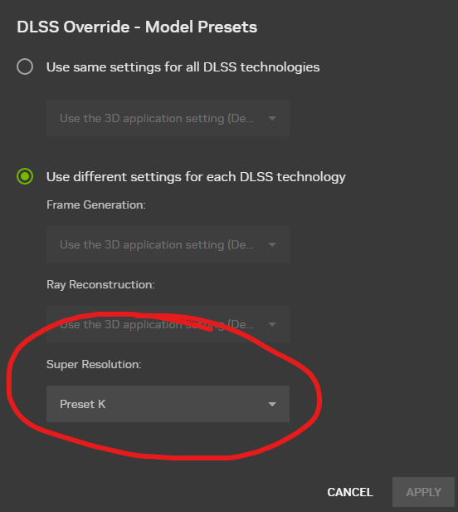Click 'Use the 3D application setting' text under Frame Generation
458x512 pixels.
coord(157,244)
